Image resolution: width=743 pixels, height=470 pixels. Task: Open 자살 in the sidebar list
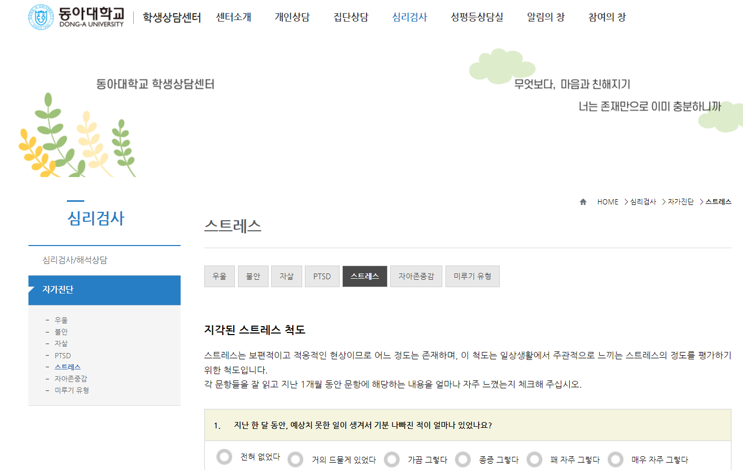point(61,344)
